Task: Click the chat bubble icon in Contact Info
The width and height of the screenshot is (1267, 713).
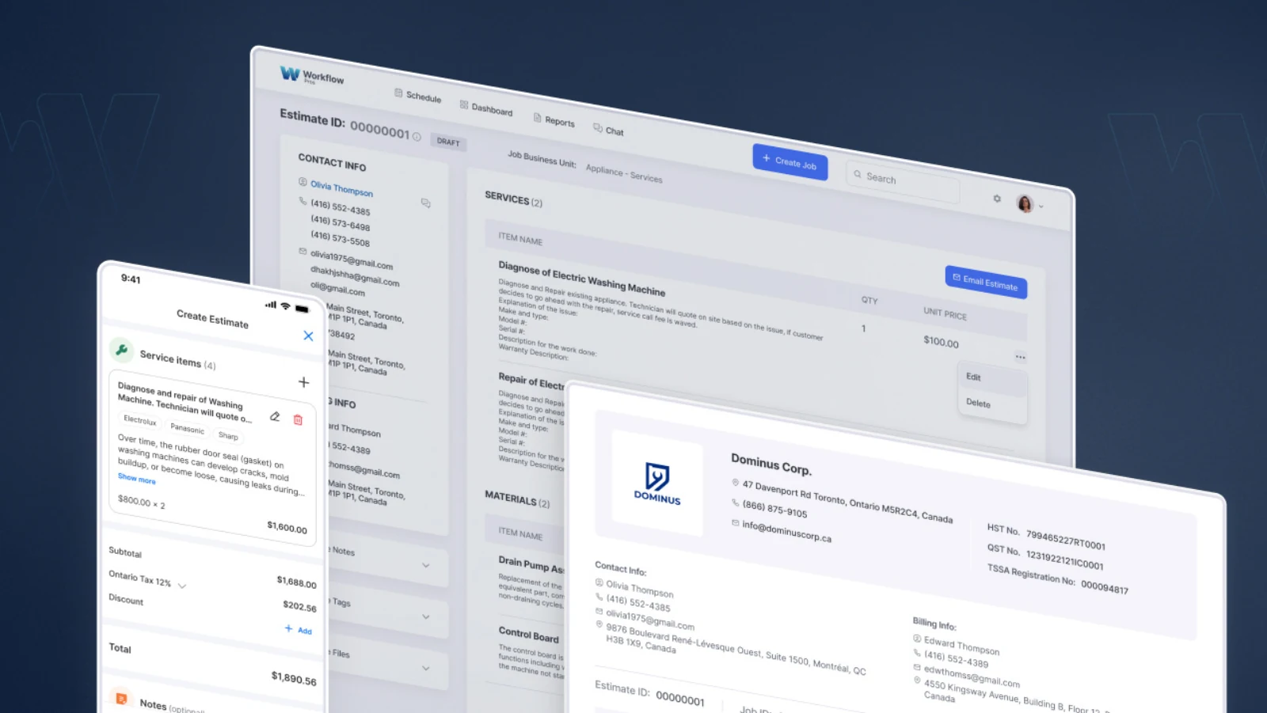Action: click(425, 203)
